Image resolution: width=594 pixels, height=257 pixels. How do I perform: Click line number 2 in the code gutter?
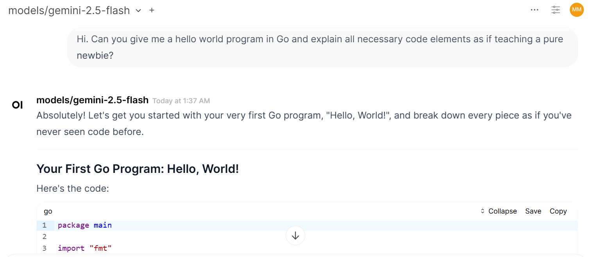click(45, 237)
